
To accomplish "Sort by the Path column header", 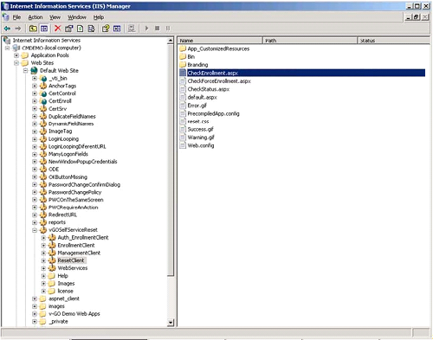I will (310, 41).
